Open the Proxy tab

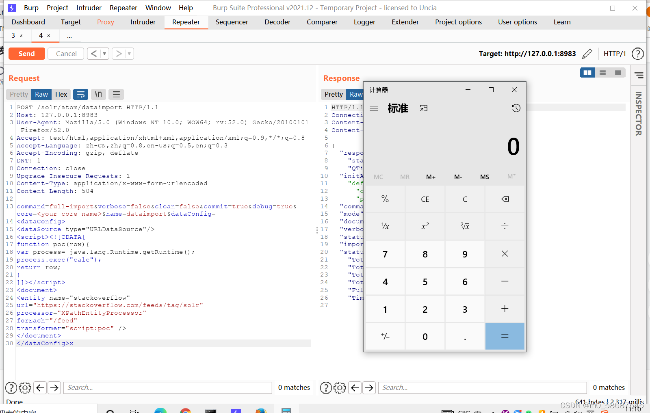[x=106, y=22]
